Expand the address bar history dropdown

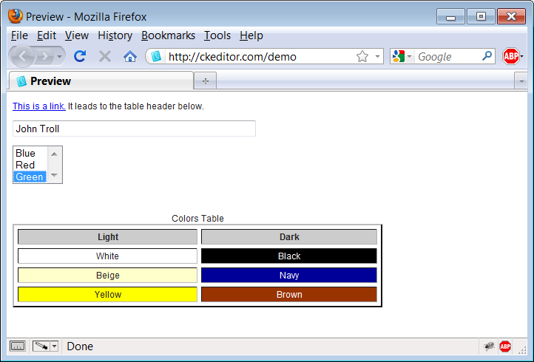pos(376,56)
